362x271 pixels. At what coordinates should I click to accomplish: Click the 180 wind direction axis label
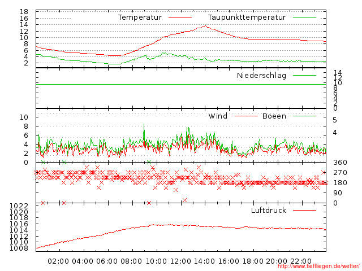click(x=340, y=183)
